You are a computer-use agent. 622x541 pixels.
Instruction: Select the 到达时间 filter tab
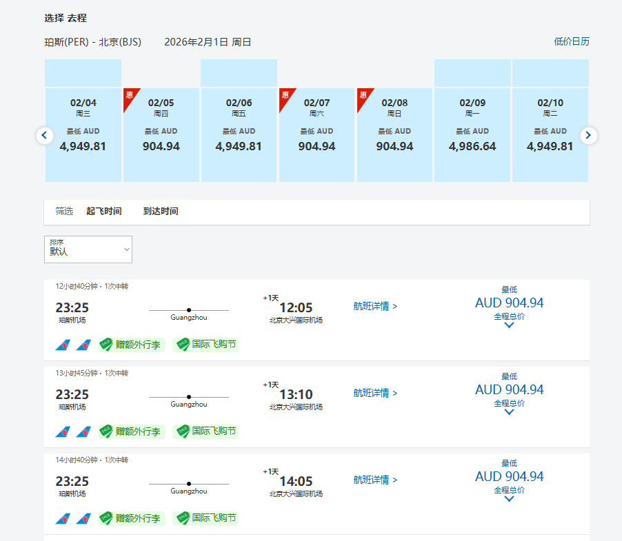pyautogui.click(x=161, y=212)
